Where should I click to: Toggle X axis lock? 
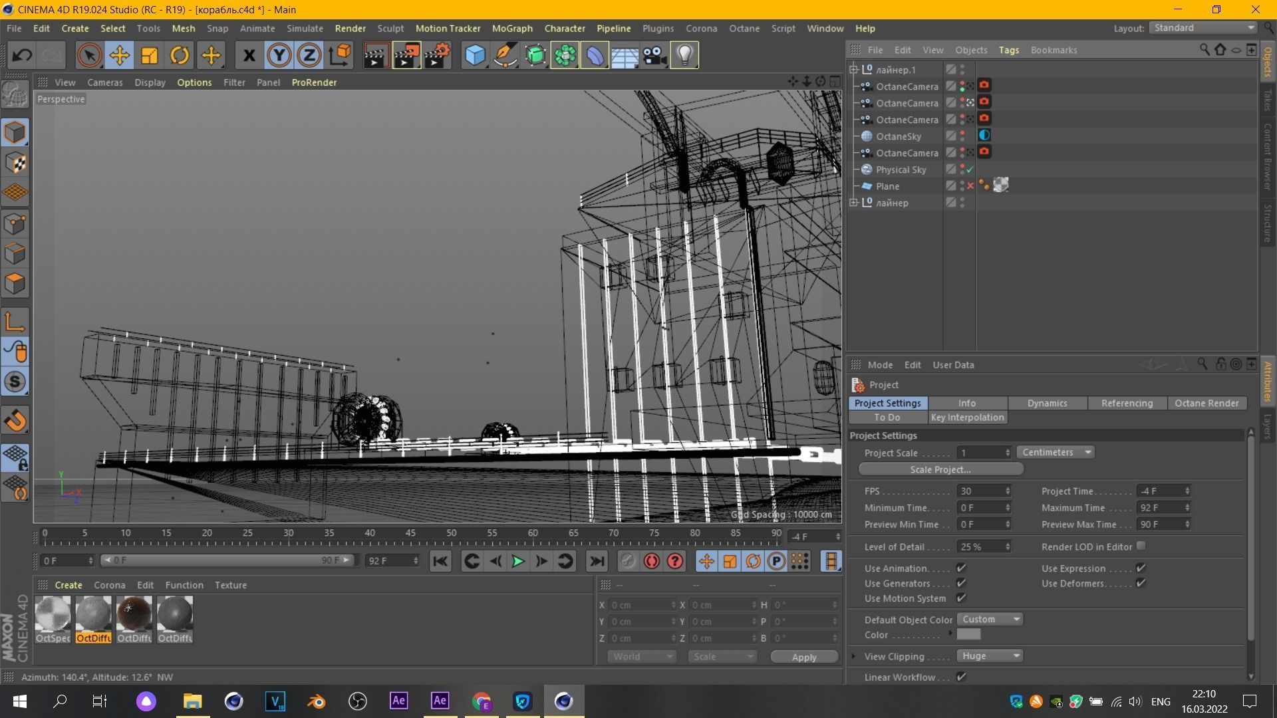(249, 55)
